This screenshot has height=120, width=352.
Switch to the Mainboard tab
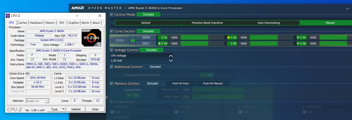coord(36,23)
